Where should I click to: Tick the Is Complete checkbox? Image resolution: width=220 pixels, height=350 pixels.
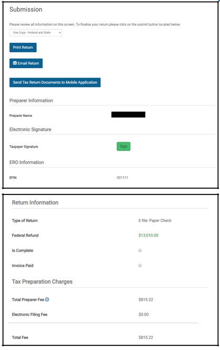(140, 250)
